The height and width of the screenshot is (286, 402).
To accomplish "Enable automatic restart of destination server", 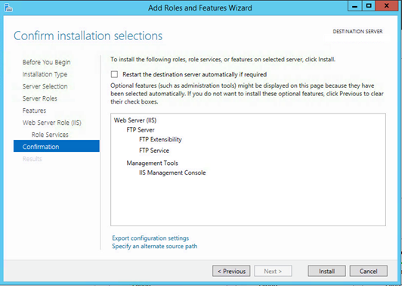I will click(x=114, y=74).
